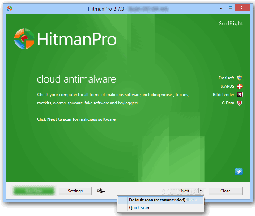
Task: Click the SurfRight brand text
Action: click(x=231, y=24)
